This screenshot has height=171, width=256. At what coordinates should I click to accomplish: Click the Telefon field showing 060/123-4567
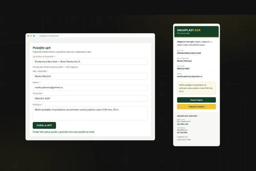90,98
